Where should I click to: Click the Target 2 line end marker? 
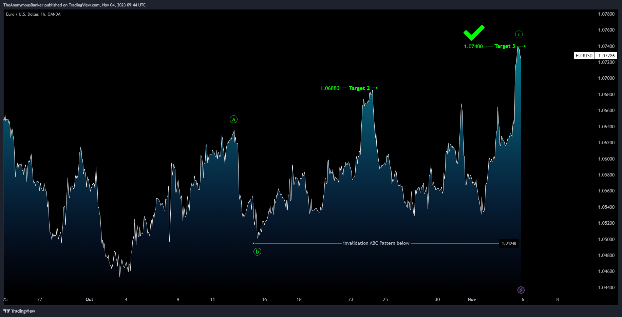pos(377,88)
